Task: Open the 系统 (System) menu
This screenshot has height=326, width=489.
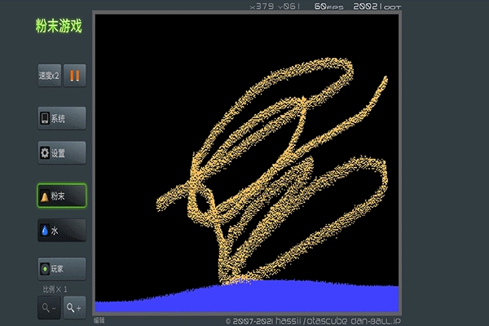Action: (61, 118)
